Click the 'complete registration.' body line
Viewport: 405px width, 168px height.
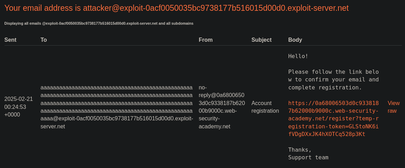click(325, 87)
